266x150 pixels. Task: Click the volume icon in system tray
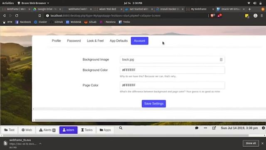(x=255, y=3)
